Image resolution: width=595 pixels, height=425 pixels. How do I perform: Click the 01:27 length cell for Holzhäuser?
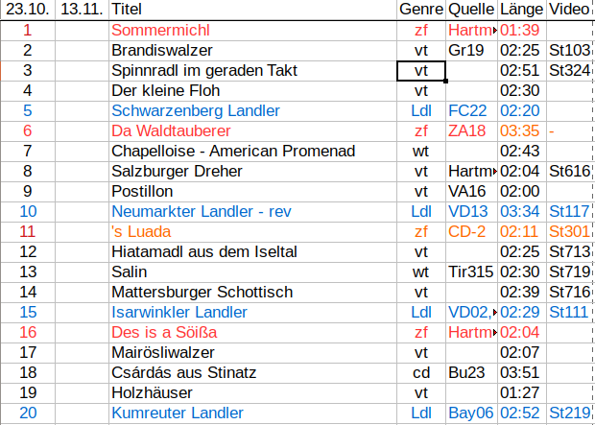pyautogui.click(x=519, y=392)
